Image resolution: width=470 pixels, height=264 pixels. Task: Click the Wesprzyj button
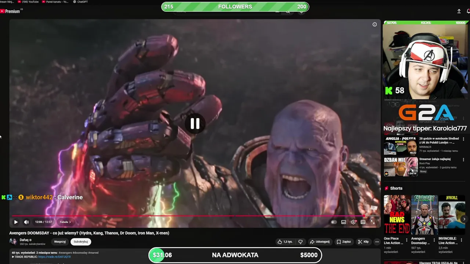click(x=60, y=242)
